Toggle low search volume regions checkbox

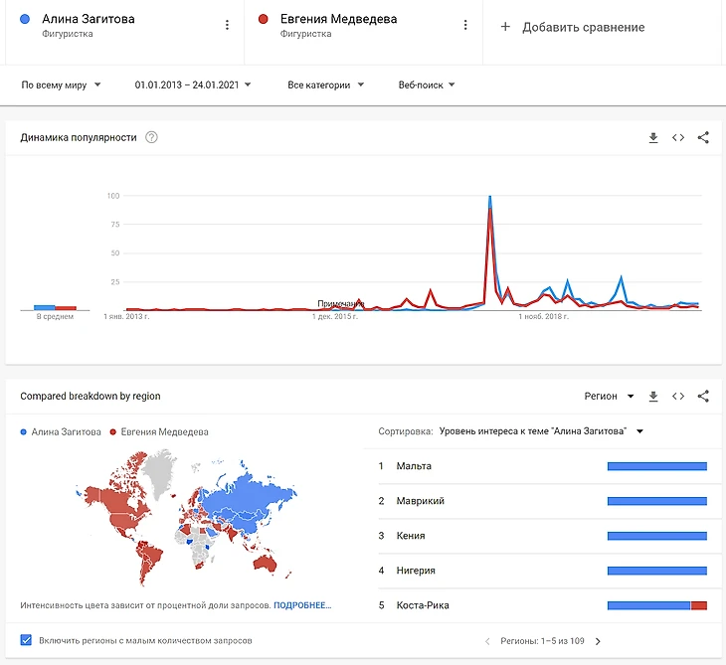click(x=27, y=640)
